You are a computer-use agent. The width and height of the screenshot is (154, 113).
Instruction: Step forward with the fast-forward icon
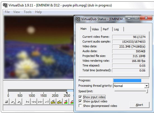click(40, 102)
